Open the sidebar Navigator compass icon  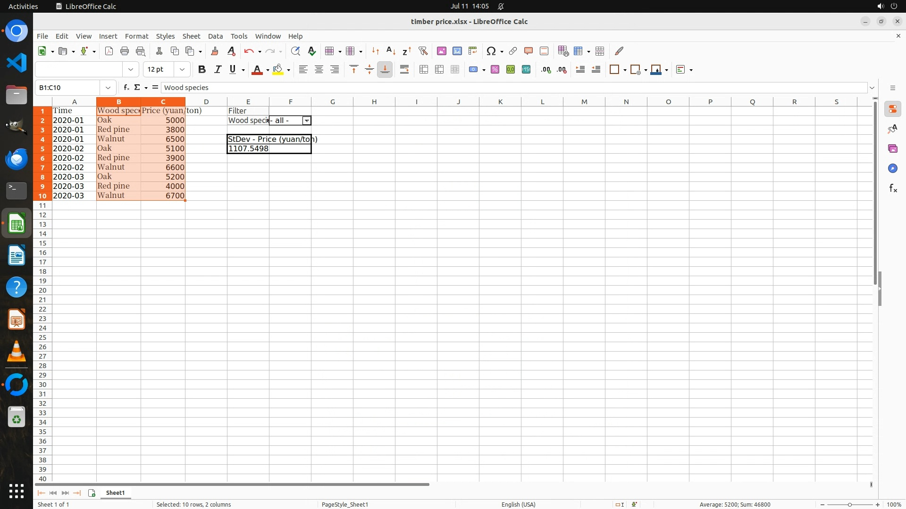click(x=892, y=169)
